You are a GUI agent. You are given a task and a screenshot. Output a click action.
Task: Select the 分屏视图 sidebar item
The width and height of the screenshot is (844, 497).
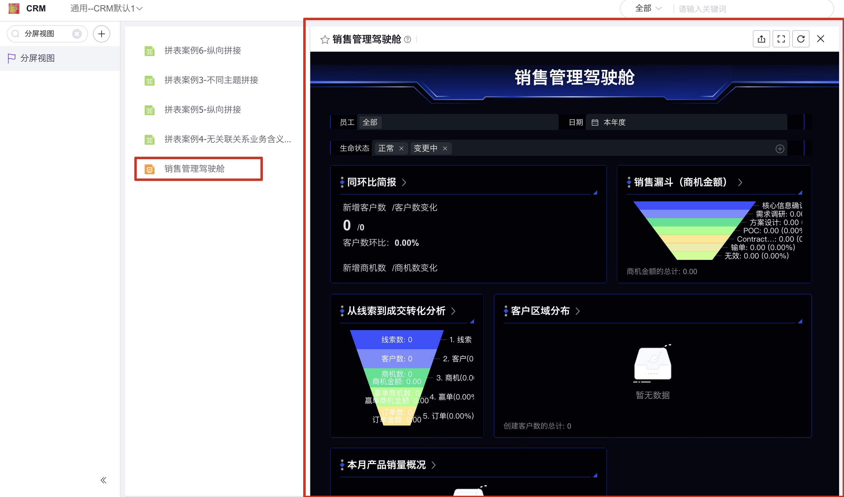(x=38, y=58)
